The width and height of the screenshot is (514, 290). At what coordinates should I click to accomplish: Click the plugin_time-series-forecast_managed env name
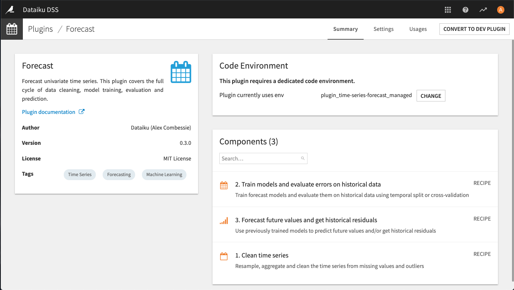pos(366,95)
